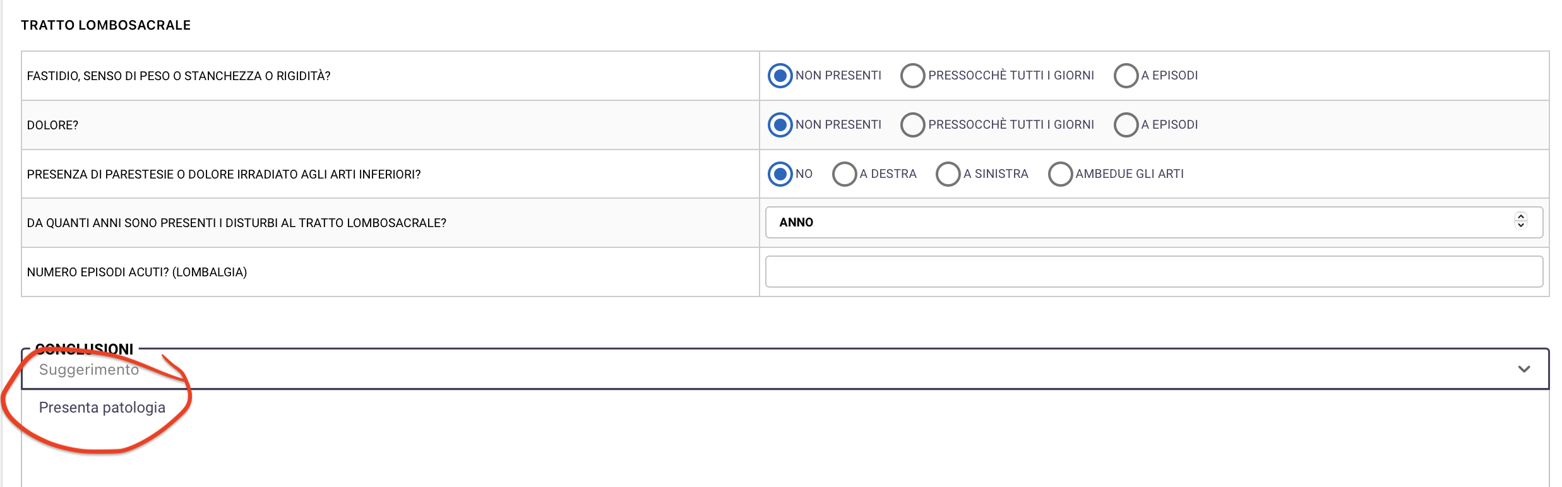Viewport: 1562px width, 487px height.
Task: Choose 'A destra' for parestesie question
Action: click(844, 174)
